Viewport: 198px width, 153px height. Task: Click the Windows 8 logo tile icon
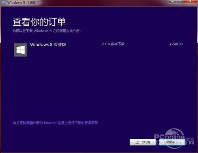click(21, 50)
